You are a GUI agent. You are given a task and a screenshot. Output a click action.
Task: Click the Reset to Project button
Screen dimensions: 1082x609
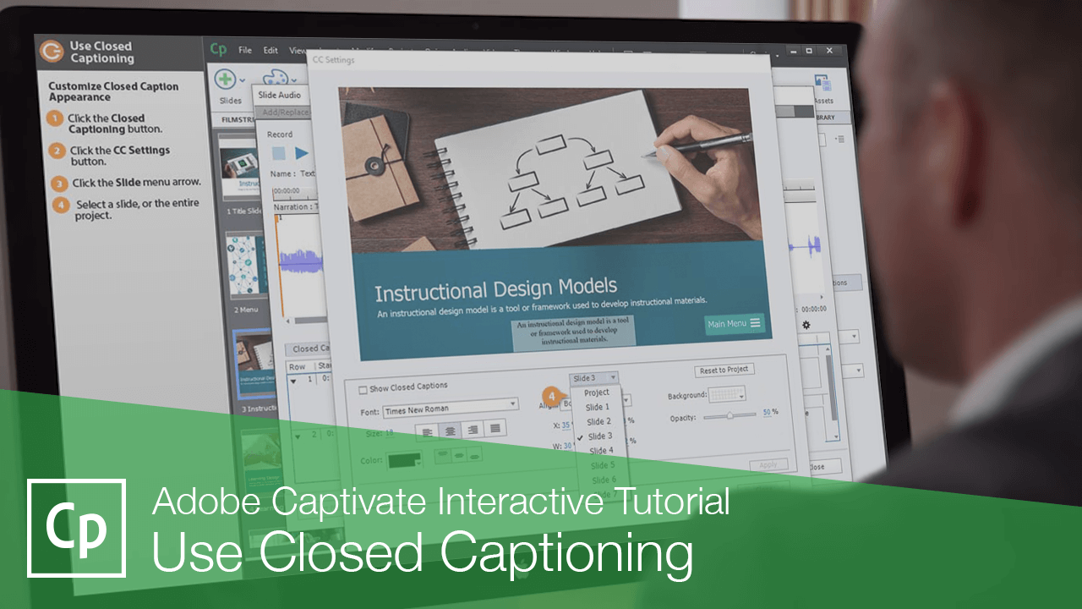click(724, 370)
